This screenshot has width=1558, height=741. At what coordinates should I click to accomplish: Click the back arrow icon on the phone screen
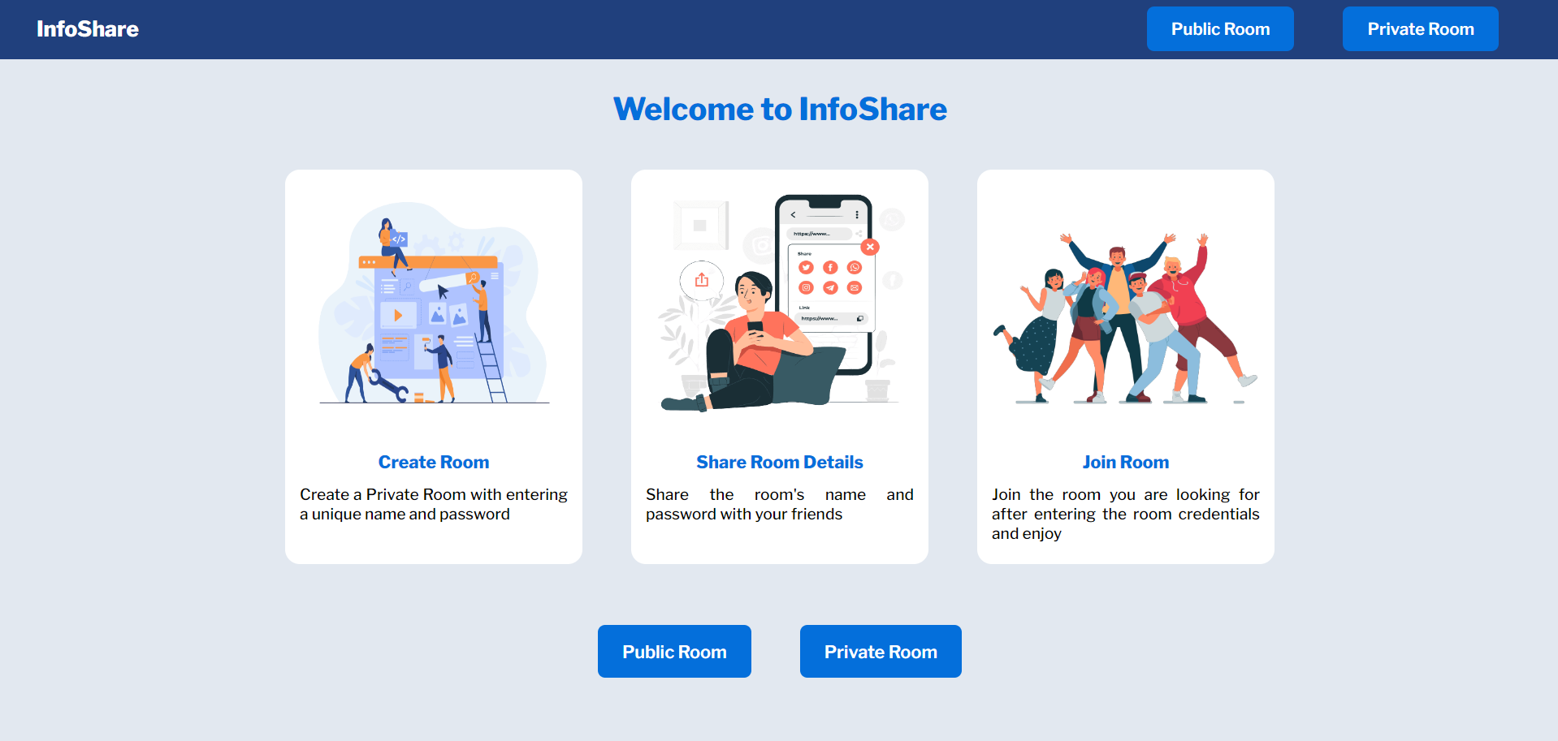tap(794, 215)
